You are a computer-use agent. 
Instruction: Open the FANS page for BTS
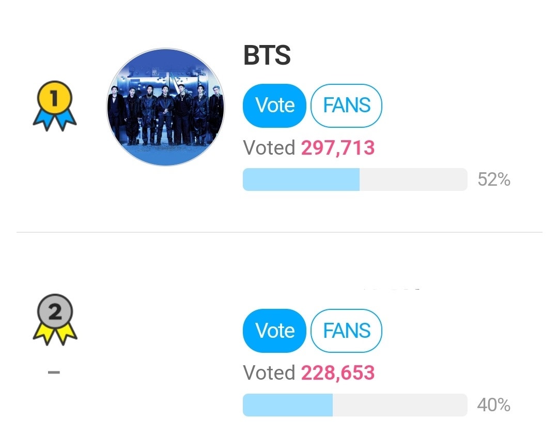[346, 105]
